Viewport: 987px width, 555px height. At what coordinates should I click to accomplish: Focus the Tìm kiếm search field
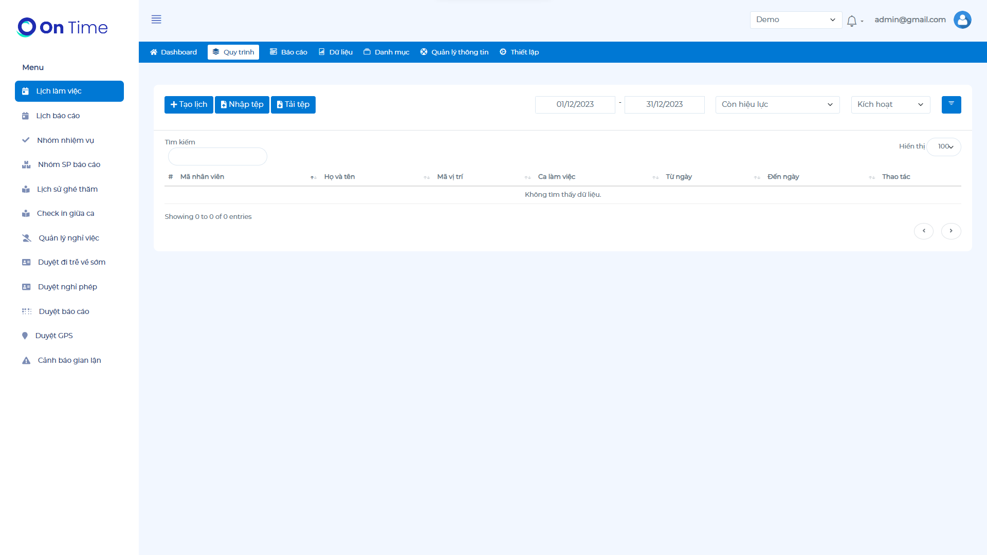217,156
